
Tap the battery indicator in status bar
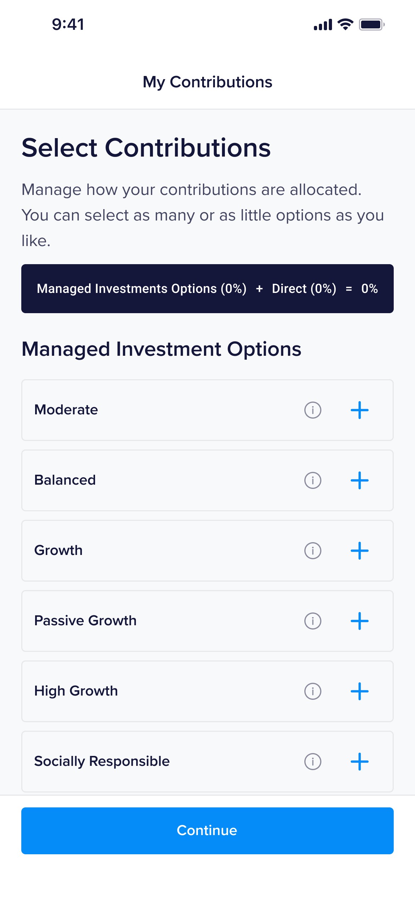point(371,24)
